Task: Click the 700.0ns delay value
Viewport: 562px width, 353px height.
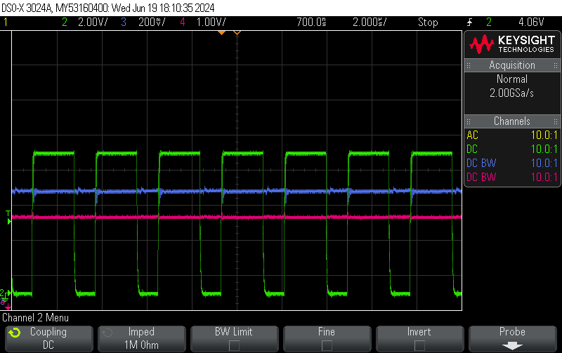Action: 311,22
